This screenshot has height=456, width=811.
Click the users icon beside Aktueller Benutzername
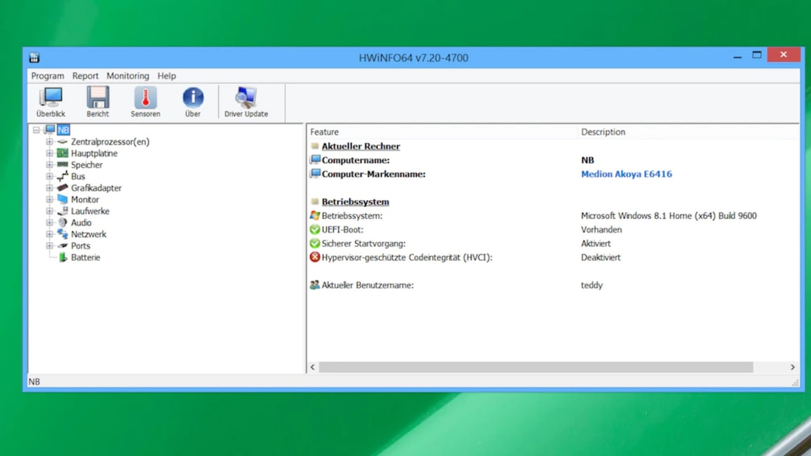[314, 285]
